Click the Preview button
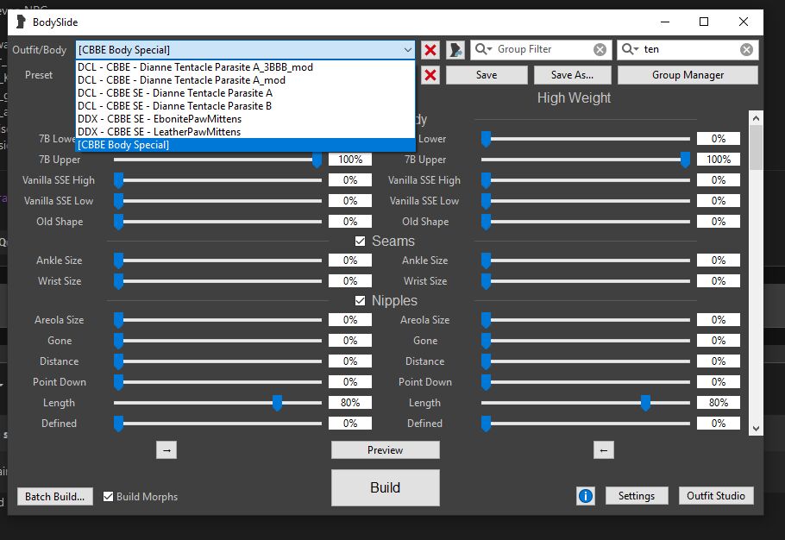 coord(385,450)
